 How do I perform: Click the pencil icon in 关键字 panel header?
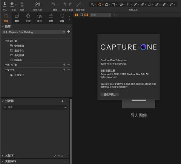pos(55,156)
